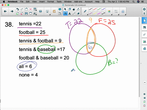Open the Insert Table dropdown
The height and width of the screenshot is (110, 147).
35,9
